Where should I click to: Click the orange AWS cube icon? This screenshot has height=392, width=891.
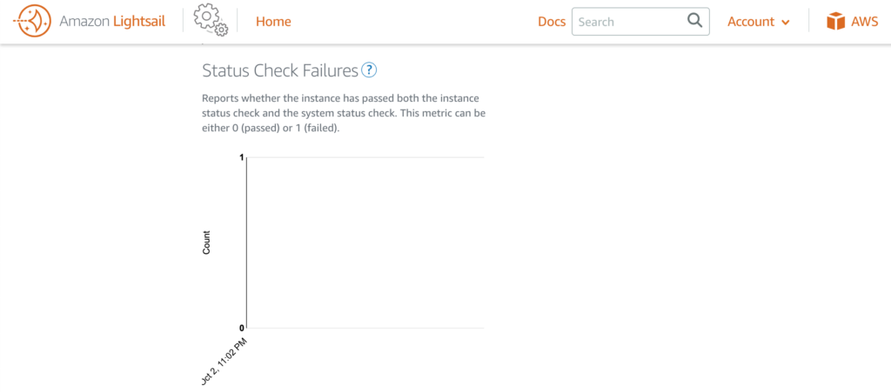click(835, 22)
